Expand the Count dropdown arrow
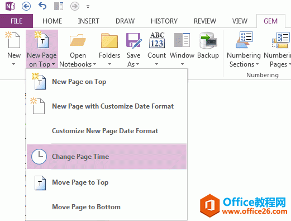 [x=157, y=64]
